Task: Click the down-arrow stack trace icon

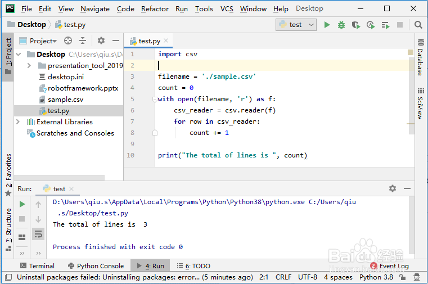Action: [38, 219]
